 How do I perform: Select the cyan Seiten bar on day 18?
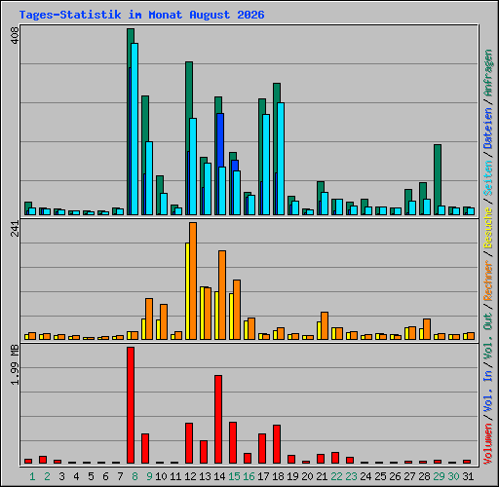(x=281, y=159)
